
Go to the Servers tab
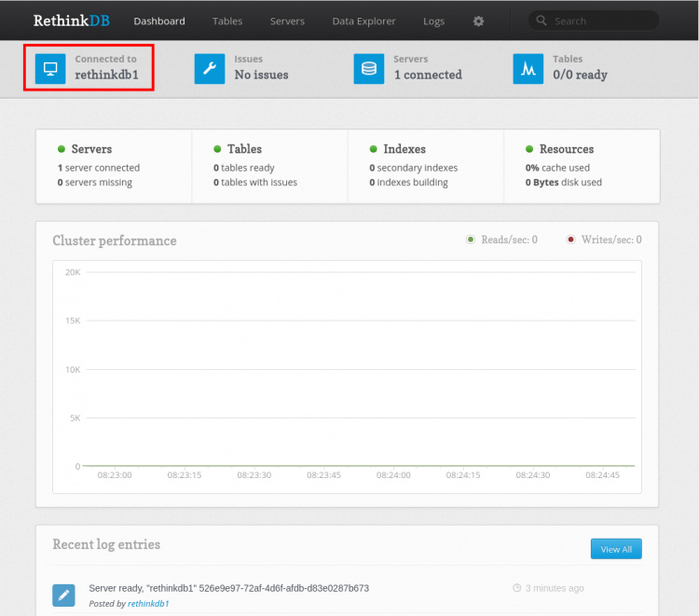pyautogui.click(x=287, y=21)
